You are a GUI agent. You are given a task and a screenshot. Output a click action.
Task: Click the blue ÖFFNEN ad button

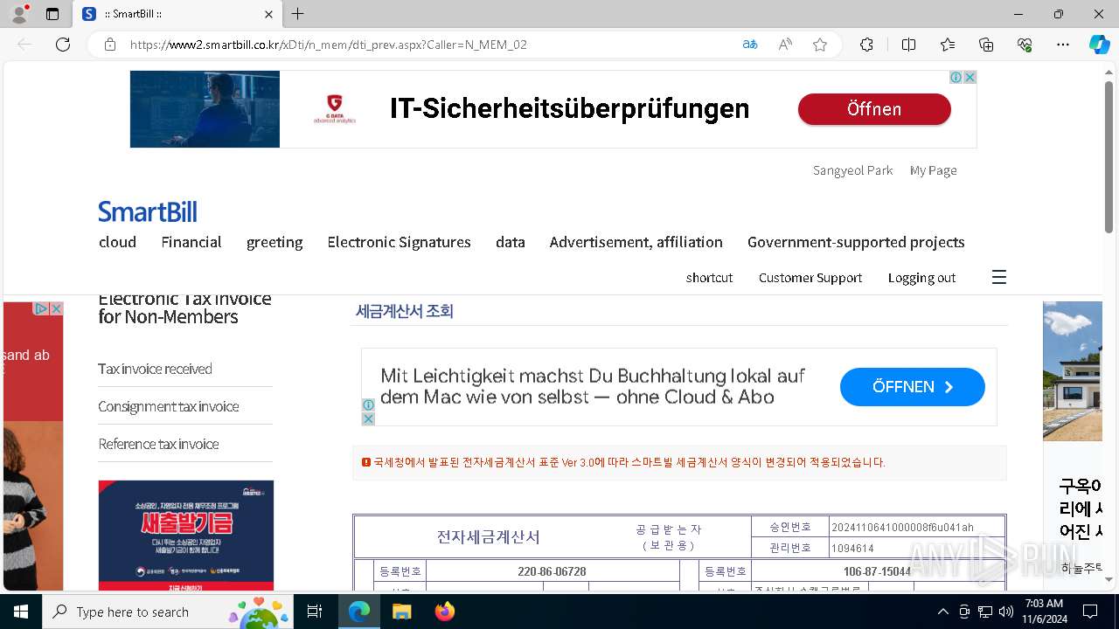(x=913, y=387)
